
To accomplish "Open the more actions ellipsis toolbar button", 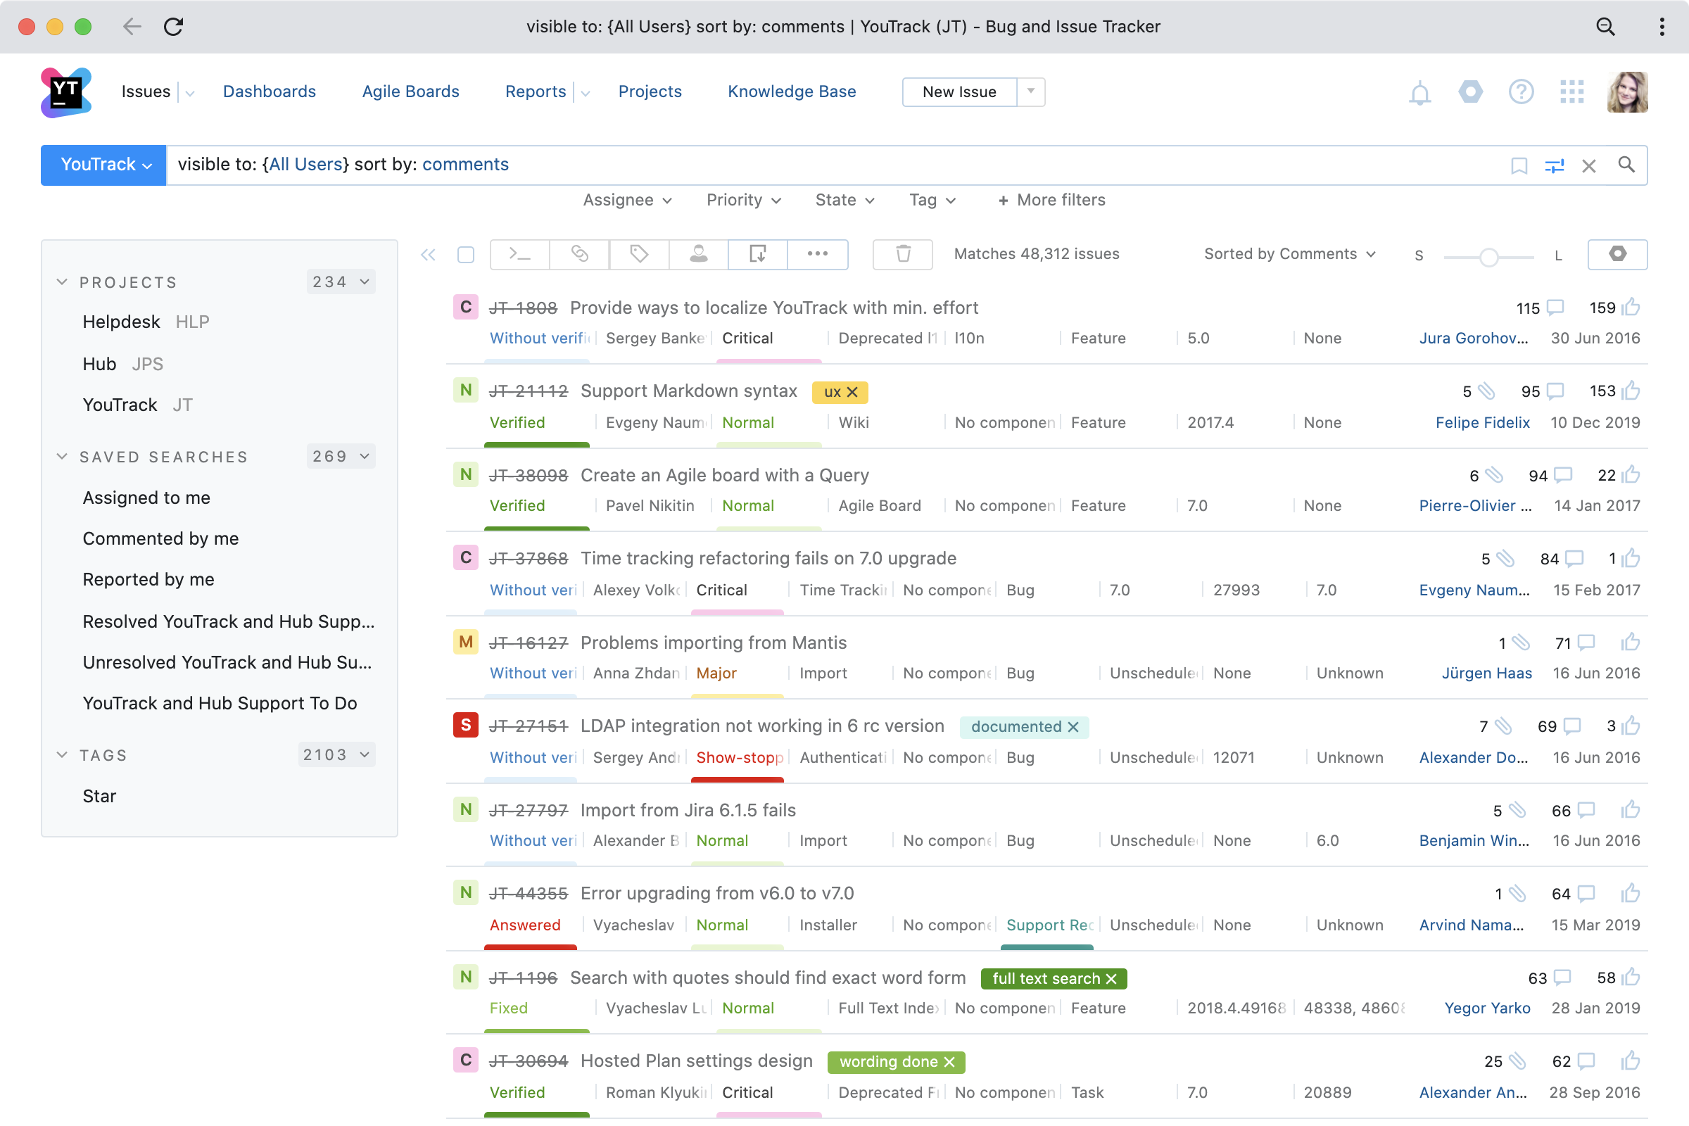I will [817, 254].
